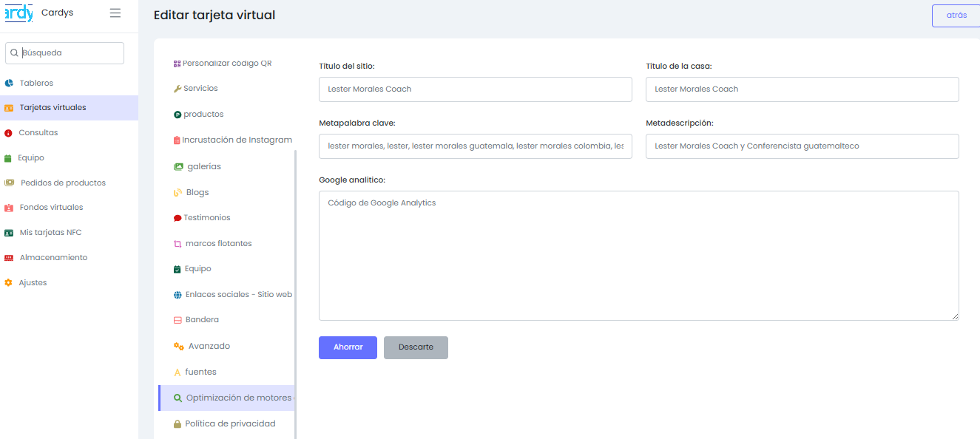Switch to the Enlaces sociales tab
The width and height of the screenshot is (980, 439).
238,295
